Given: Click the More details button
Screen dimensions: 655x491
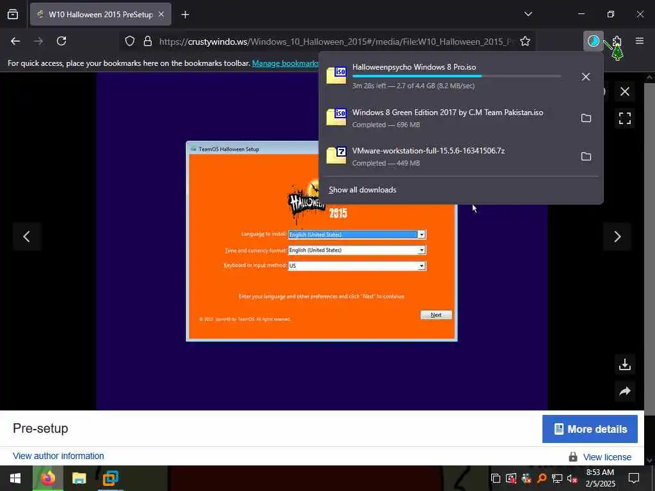Looking at the screenshot, I should (590, 429).
